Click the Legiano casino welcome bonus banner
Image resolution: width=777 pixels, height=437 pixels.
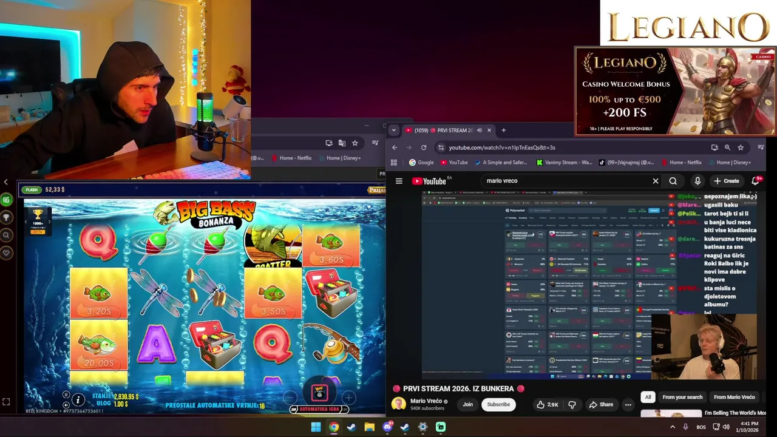pyautogui.click(x=675, y=91)
